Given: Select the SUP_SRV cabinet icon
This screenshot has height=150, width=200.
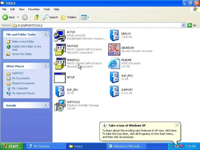Looking at the screenshot, I should 60,91.
